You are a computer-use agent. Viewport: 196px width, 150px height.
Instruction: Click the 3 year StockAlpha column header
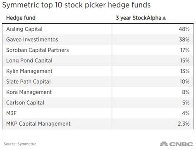[x=139, y=18]
